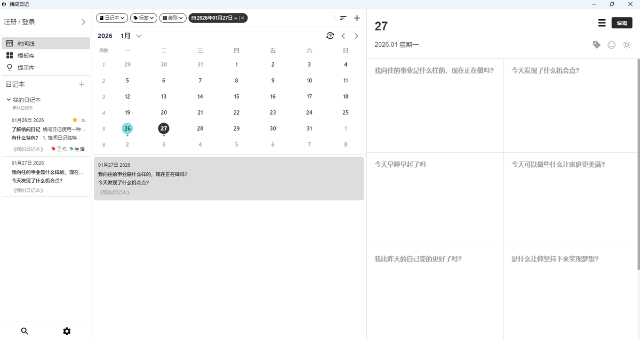
Task: Collapse the 我的日记本 tree node
Action: (9, 100)
